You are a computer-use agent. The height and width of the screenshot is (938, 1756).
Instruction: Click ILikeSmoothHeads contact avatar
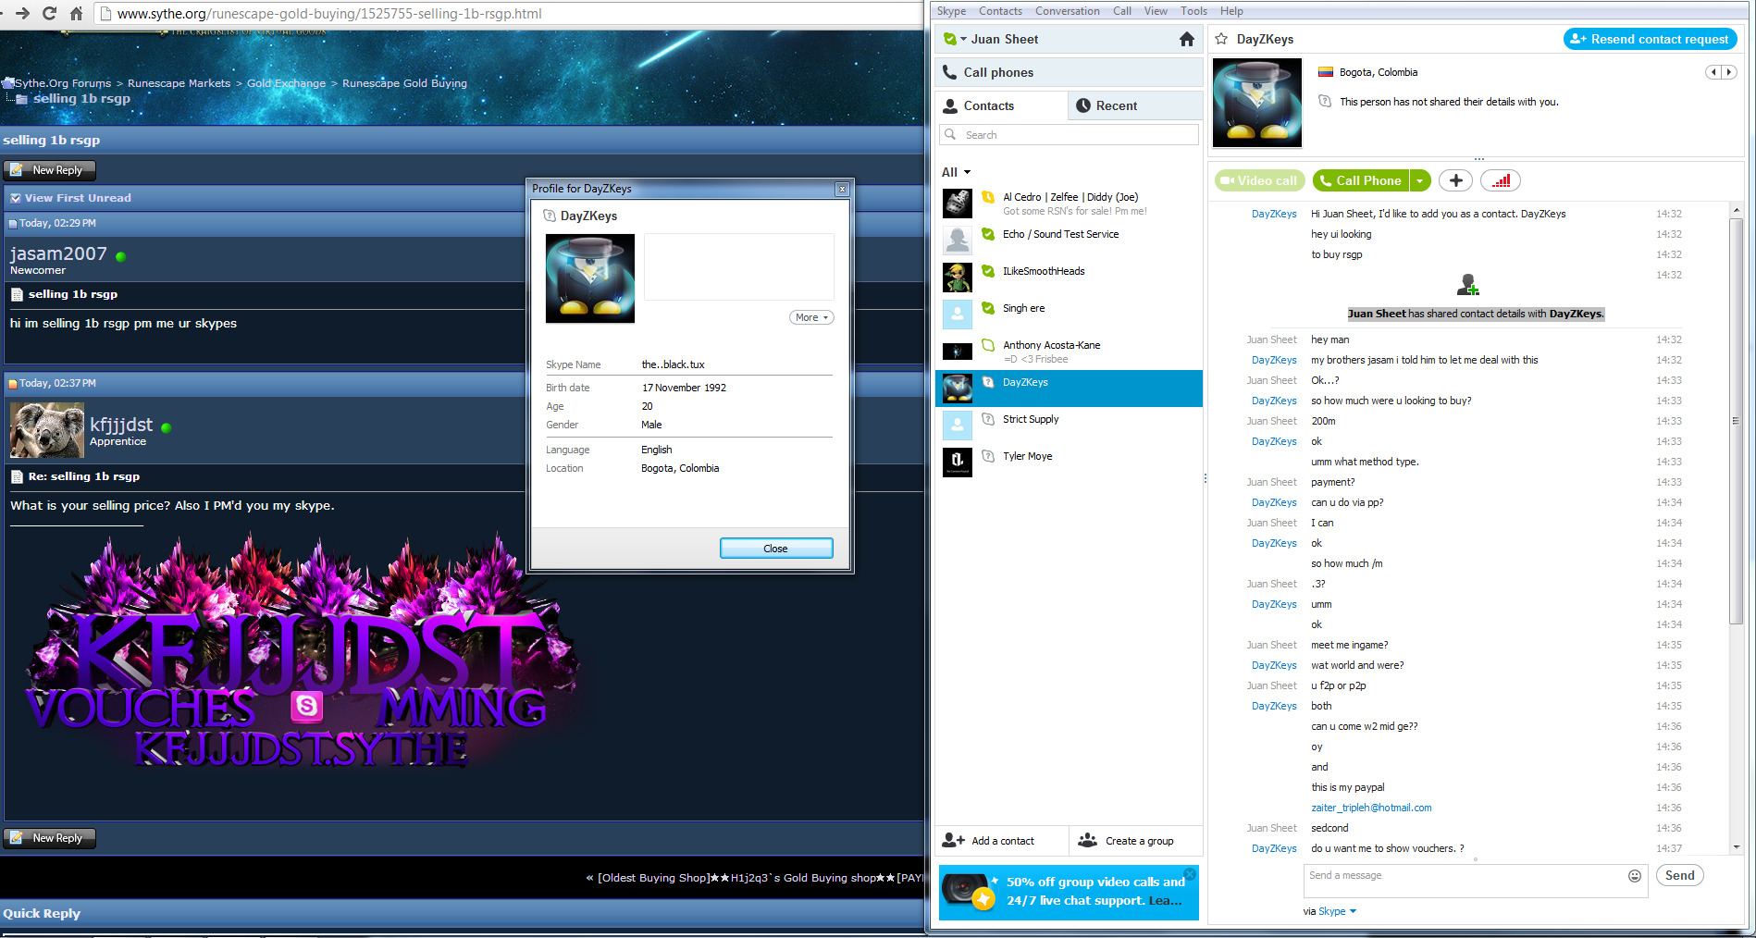(958, 277)
